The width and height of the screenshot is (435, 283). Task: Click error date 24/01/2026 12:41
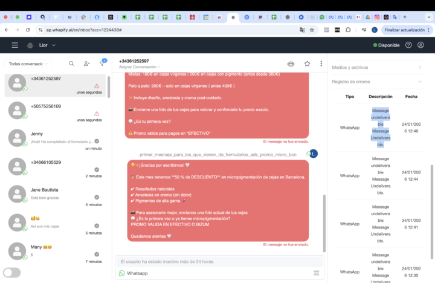(x=411, y=224)
